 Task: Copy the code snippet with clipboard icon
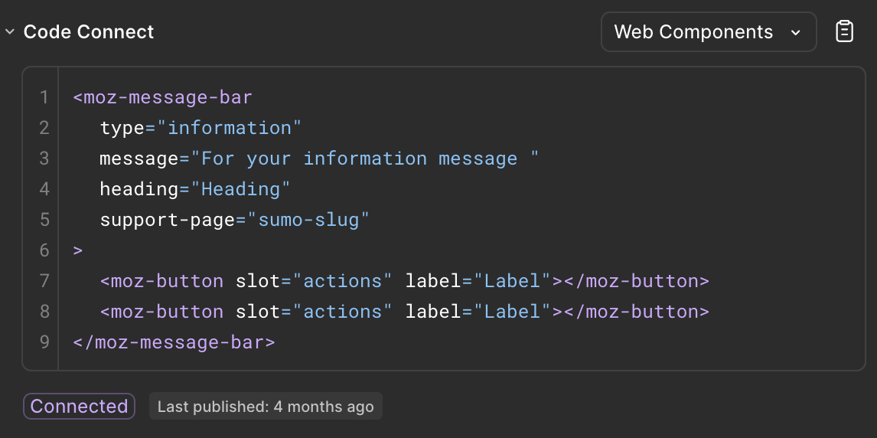pyautogui.click(x=844, y=31)
